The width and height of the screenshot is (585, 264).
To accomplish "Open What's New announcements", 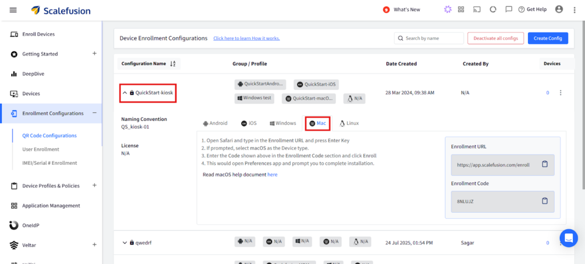I will pyautogui.click(x=402, y=10).
